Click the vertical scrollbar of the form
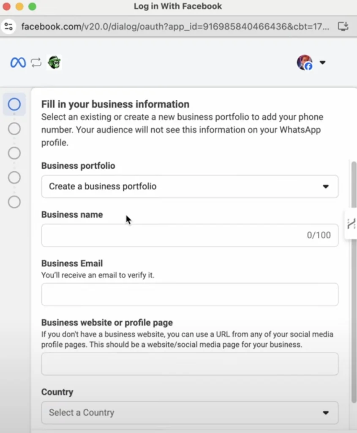 click(354, 282)
